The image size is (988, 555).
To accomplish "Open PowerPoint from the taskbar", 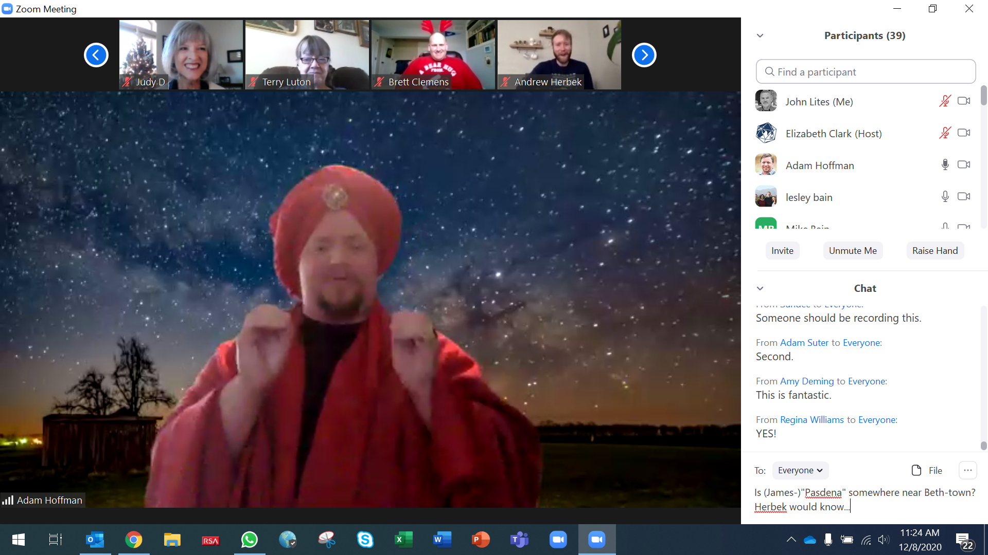I will (481, 540).
